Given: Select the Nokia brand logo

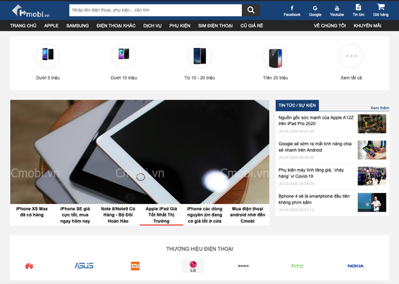Looking at the screenshot, I should [x=355, y=266].
